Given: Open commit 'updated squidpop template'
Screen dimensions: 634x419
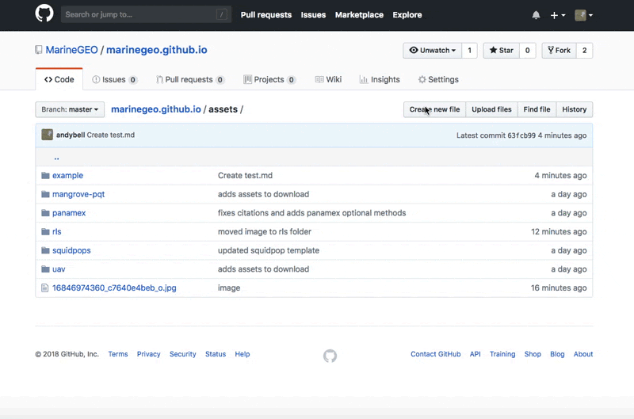Looking at the screenshot, I should pyautogui.click(x=269, y=250).
